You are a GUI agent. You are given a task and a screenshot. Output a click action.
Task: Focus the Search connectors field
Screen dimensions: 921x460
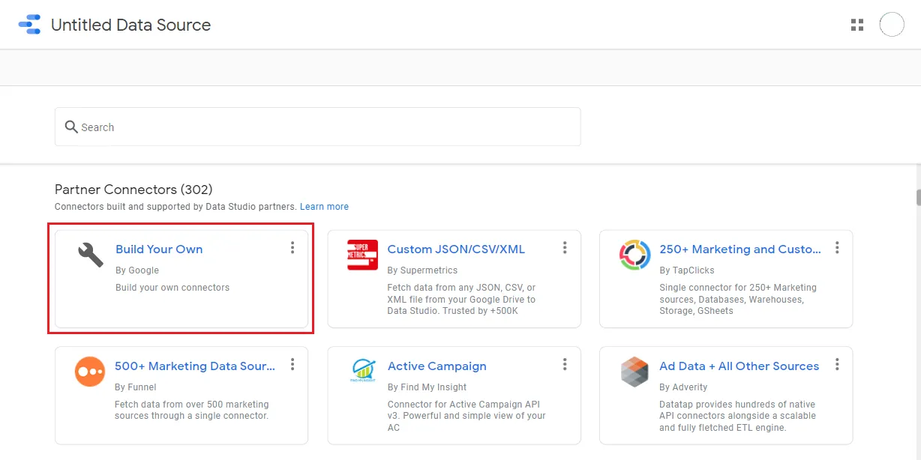click(x=318, y=127)
